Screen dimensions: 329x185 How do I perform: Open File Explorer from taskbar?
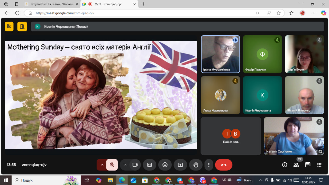(110, 180)
